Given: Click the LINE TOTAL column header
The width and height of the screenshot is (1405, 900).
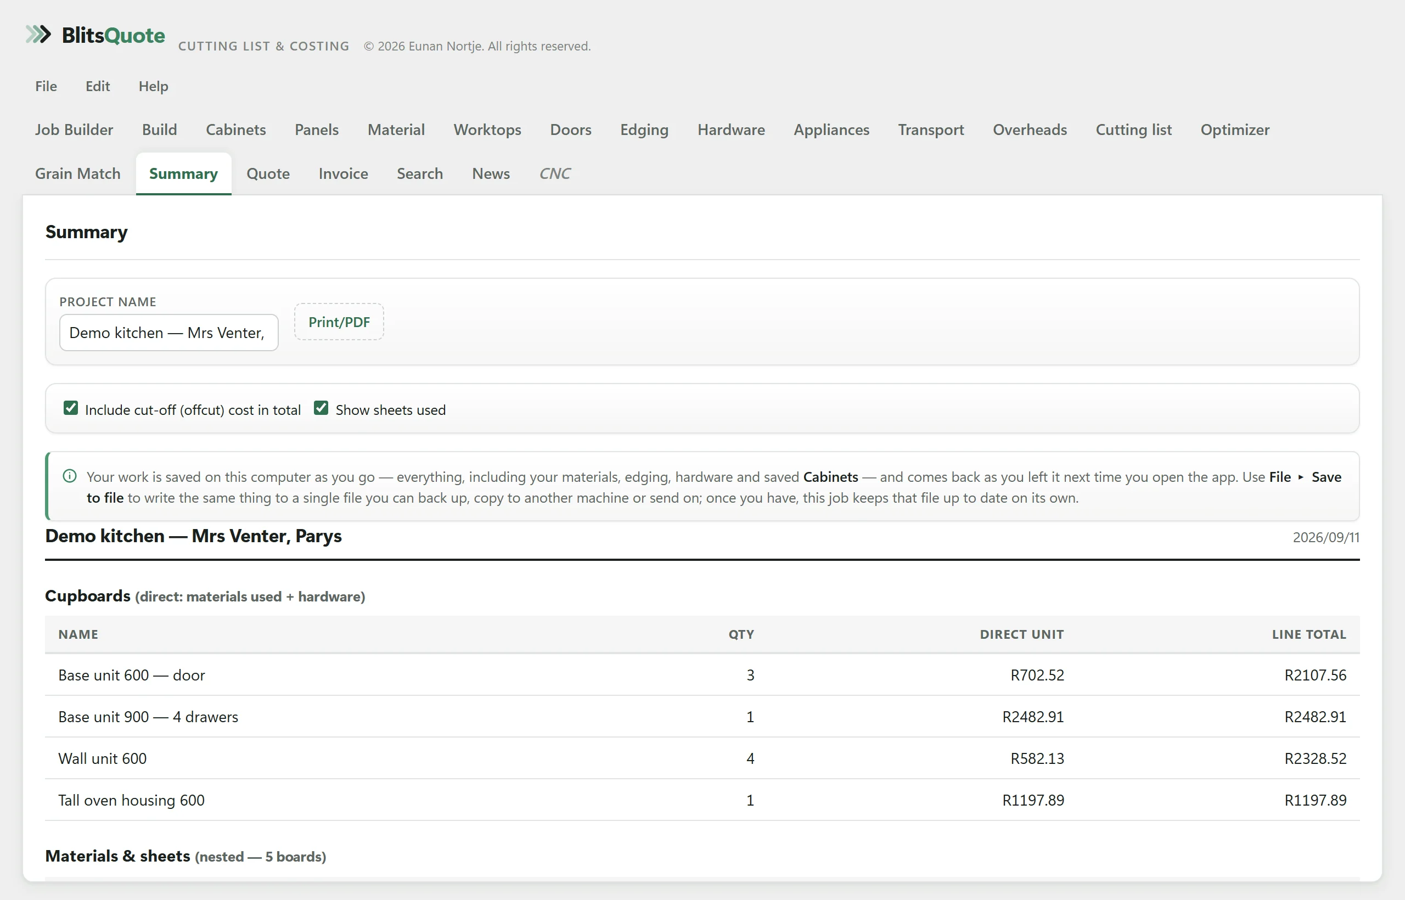Looking at the screenshot, I should coord(1309,634).
